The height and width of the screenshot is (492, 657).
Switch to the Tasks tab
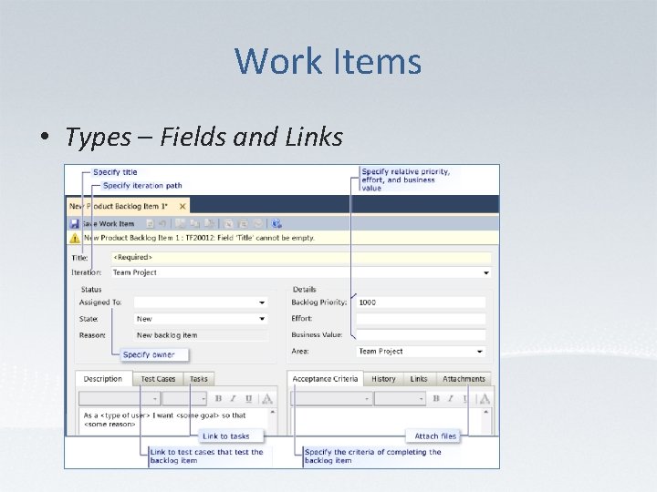199,379
